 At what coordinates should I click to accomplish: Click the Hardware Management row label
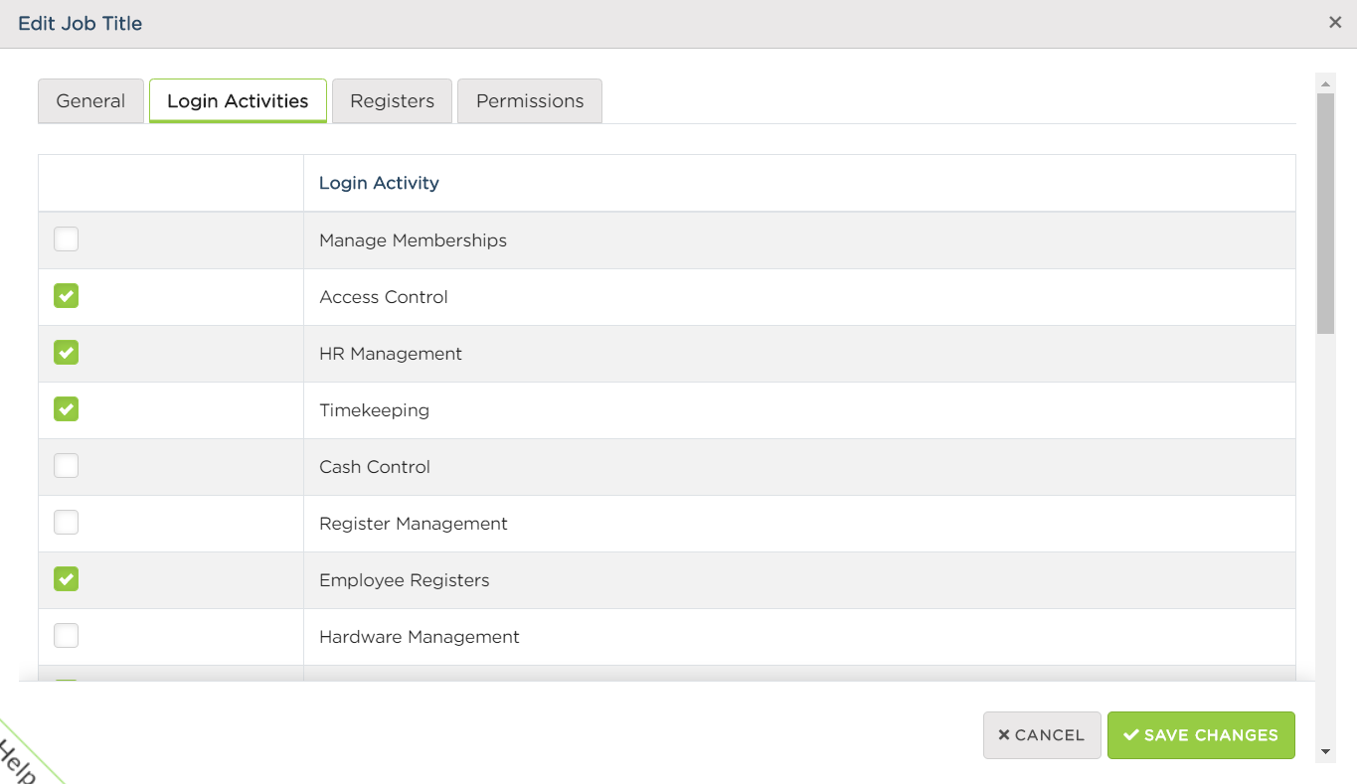coord(420,637)
